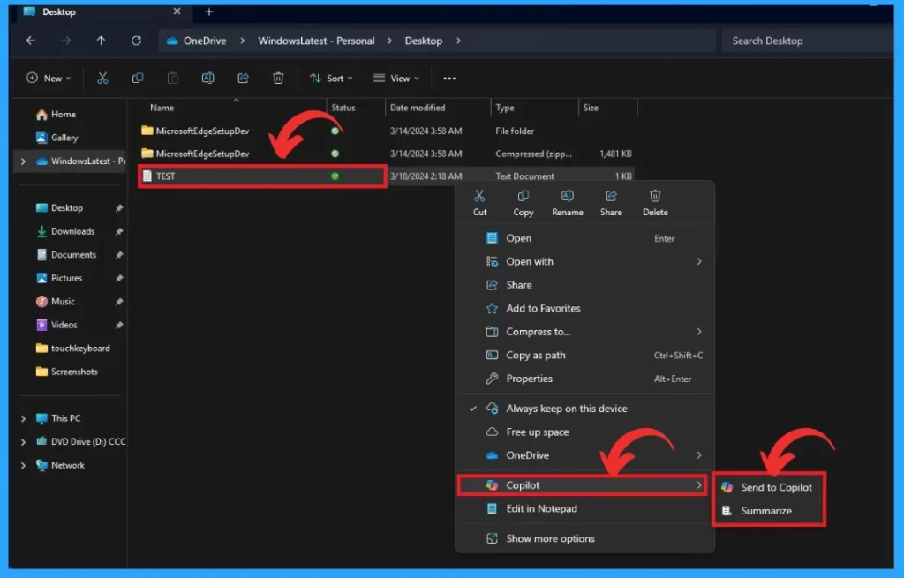Screen dimensions: 904x578
Task: Click the Search Desktop field
Action: [x=807, y=41]
